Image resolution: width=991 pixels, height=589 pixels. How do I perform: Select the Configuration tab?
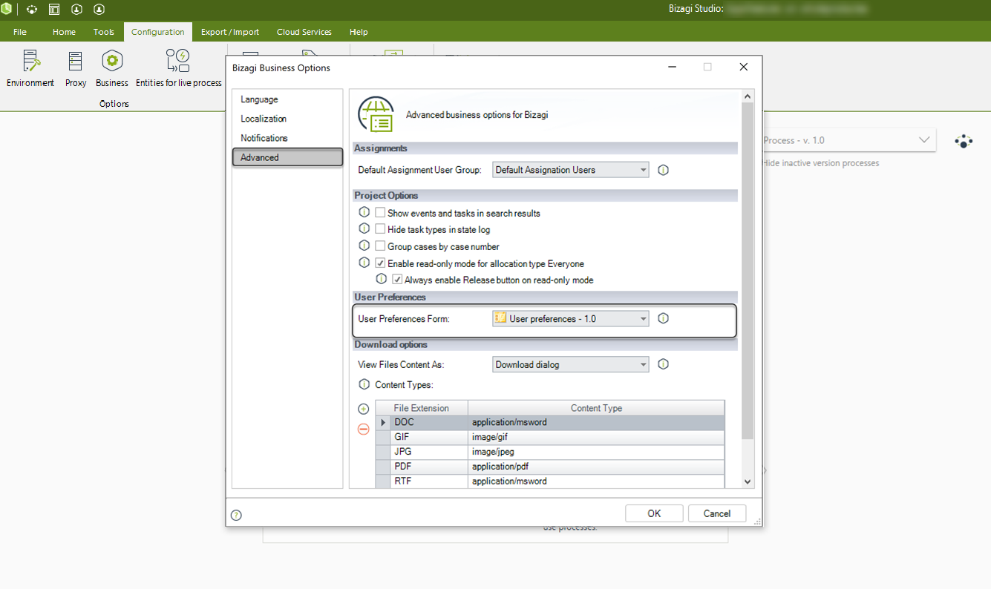[x=157, y=32]
